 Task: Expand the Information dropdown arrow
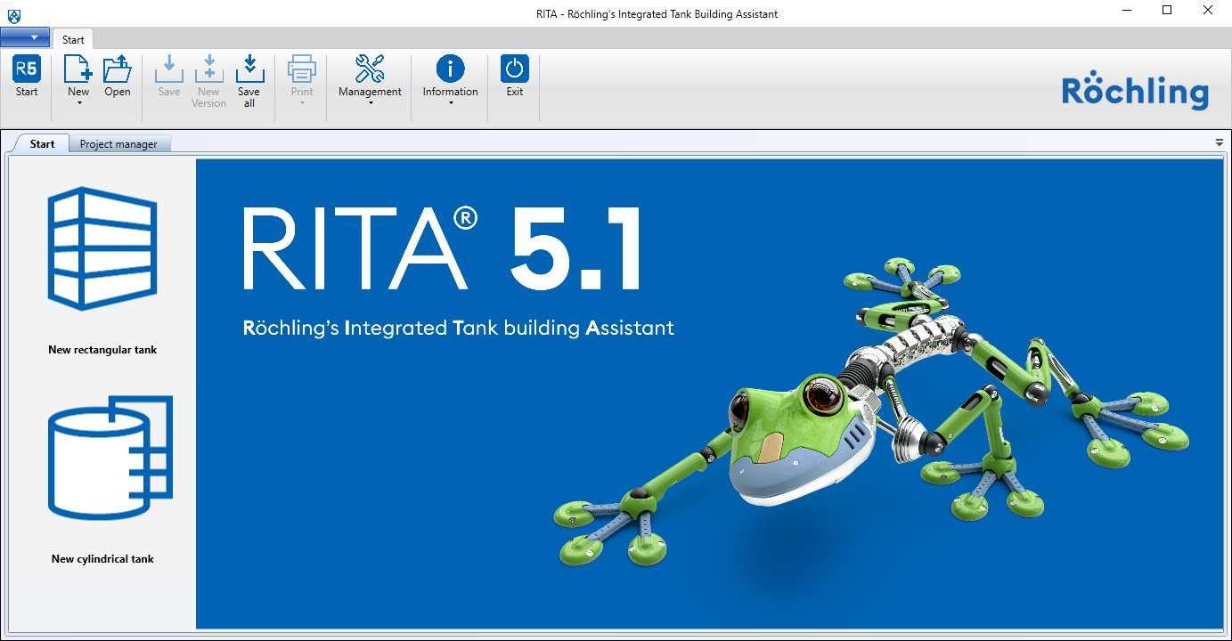pyautogui.click(x=450, y=103)
